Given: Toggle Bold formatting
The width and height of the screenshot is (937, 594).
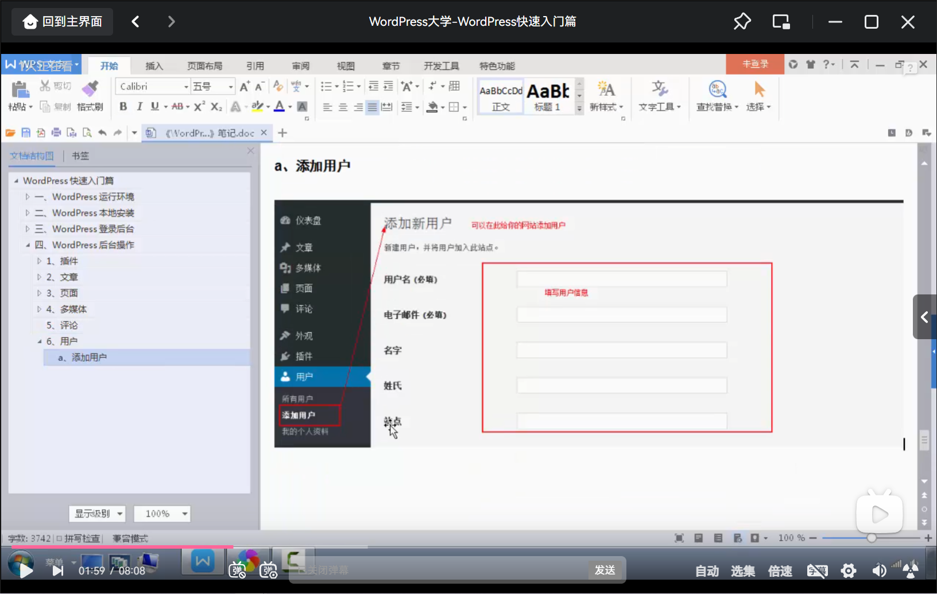Looking at the screenshot, I should point(123,106).
